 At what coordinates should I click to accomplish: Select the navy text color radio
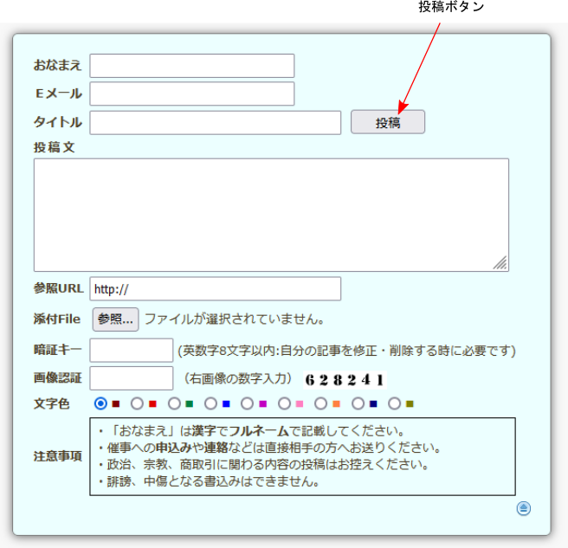click(358, 403)
